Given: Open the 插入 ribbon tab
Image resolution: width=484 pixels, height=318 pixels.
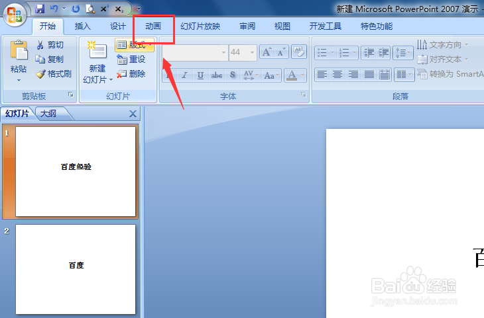Looking at the screenshot, I should (83, 26).
